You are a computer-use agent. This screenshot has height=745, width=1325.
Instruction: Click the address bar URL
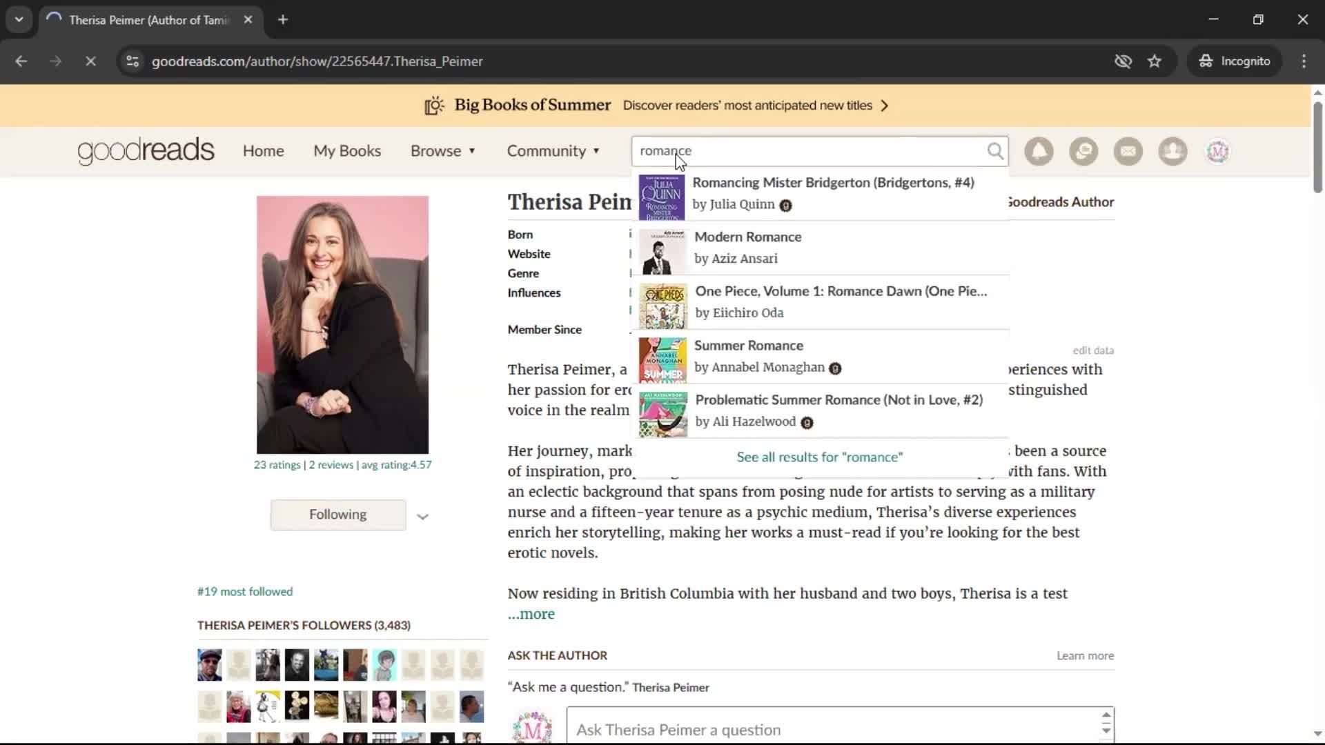point(317,61)
